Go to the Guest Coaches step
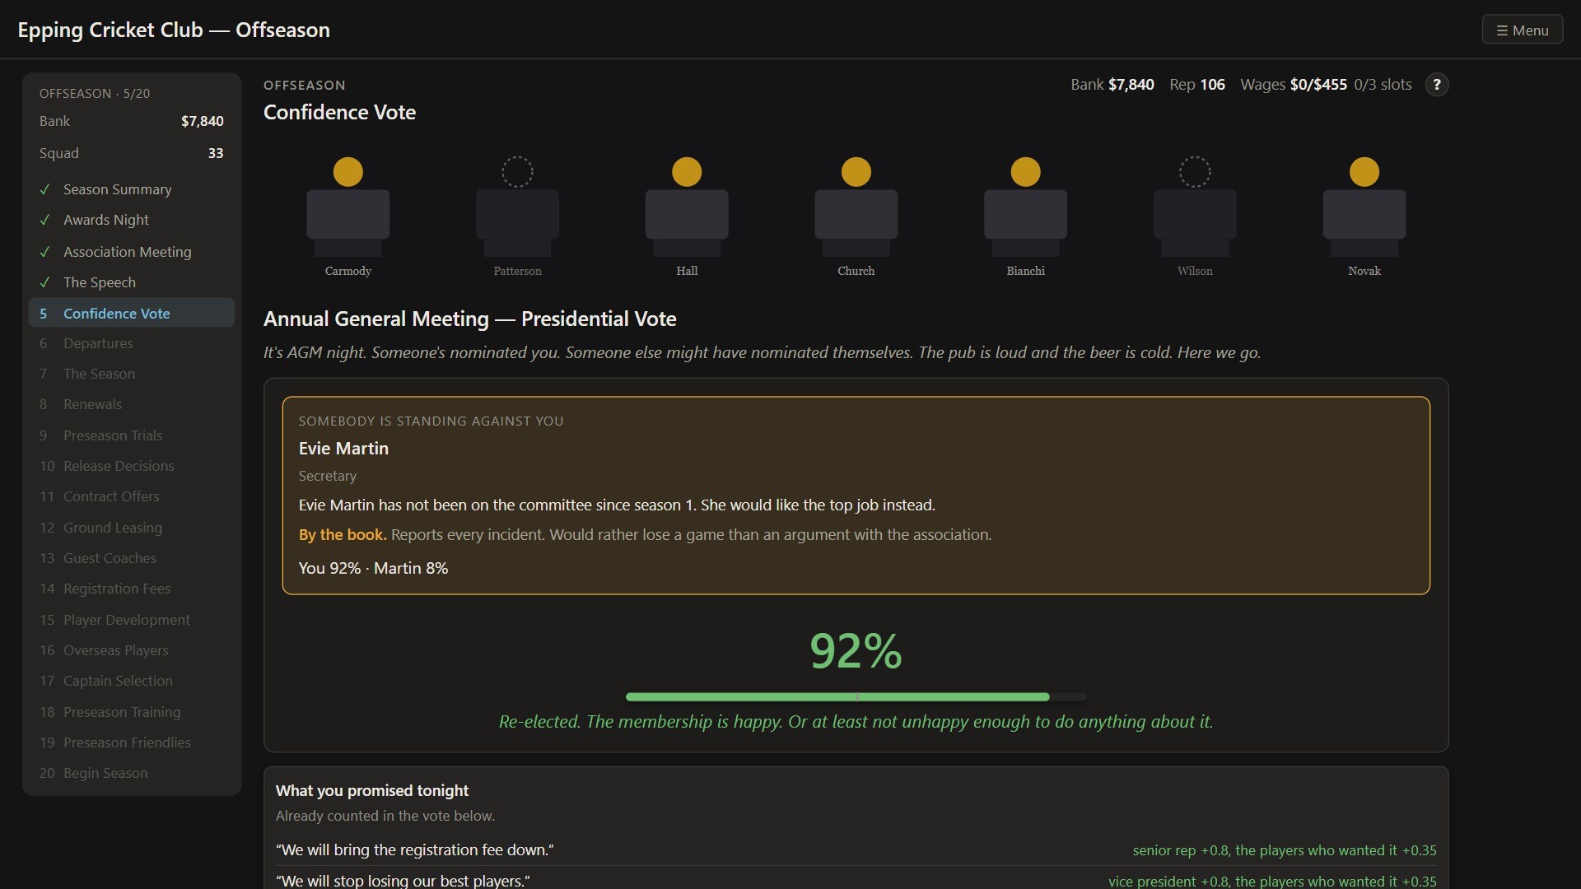This screenshot has height=889, width=1581. [132, 558]
